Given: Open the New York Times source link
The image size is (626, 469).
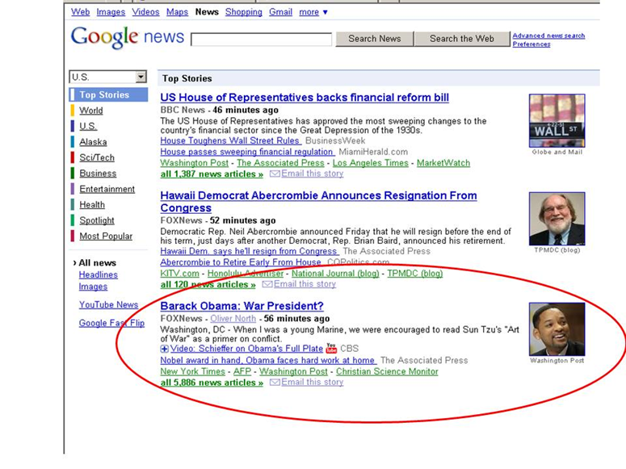Looking at the screenshot, I should click(193, 371).
